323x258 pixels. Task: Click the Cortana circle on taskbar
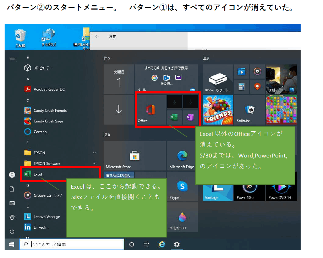(x=131, y=244)
